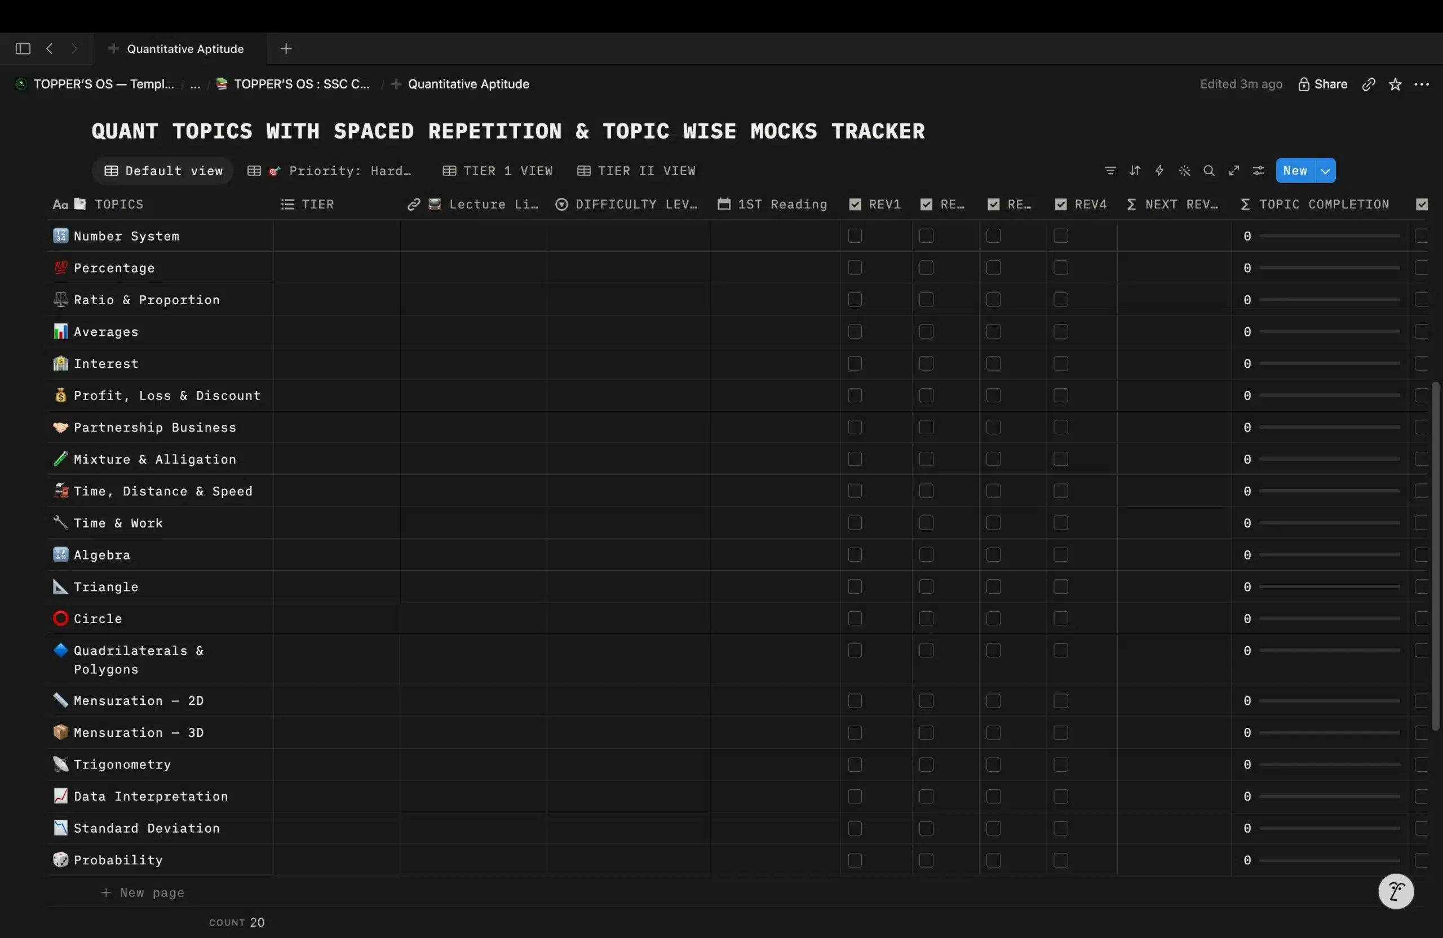Open database as full page icon

(1234, 171)
